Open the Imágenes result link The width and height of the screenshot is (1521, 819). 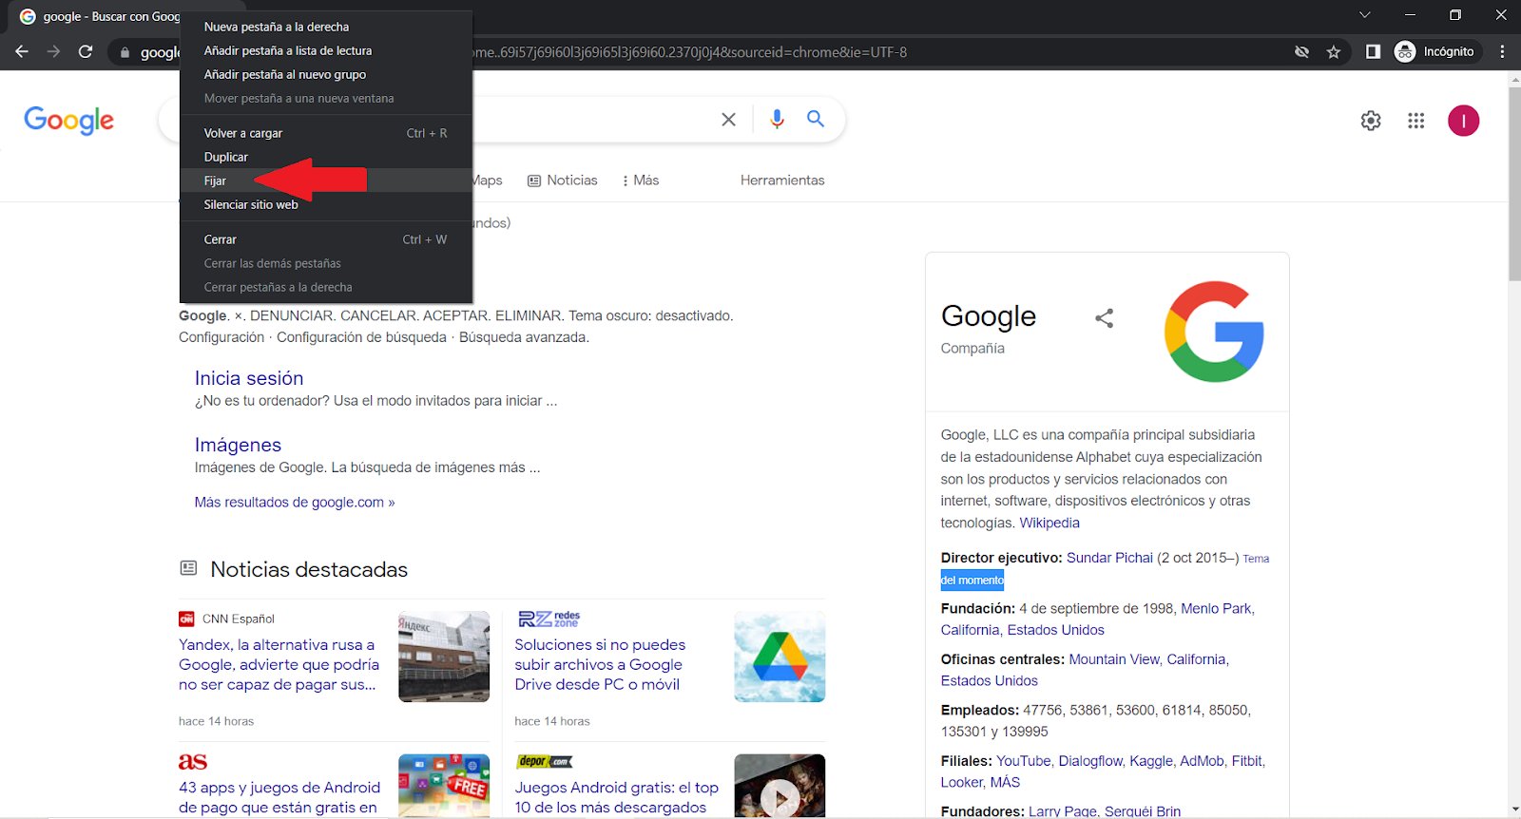238,445
